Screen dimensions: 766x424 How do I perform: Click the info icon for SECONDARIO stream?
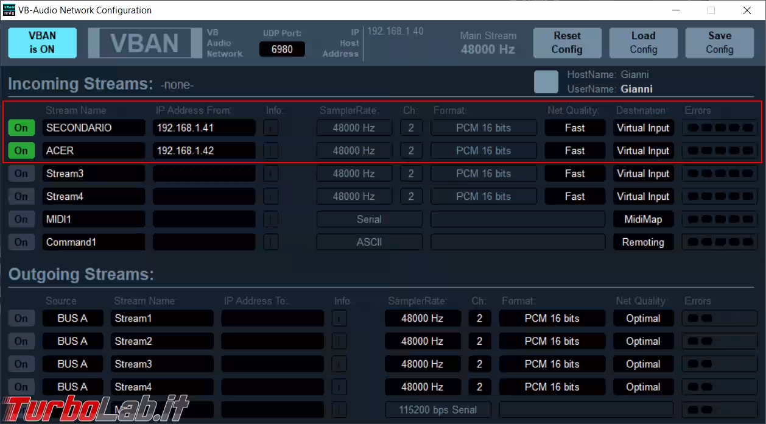(x=270, y=128)
